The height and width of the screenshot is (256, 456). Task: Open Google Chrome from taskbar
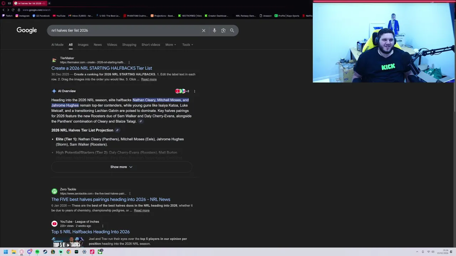pyautogui.click(x=68, y=252)
